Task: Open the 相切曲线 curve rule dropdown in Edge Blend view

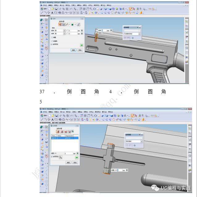Action: 142,141
